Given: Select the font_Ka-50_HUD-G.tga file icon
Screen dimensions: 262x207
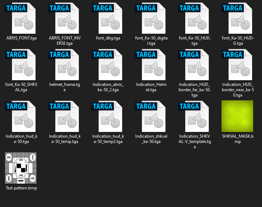Looking at the screenshot, I should click(x=237, y=18).
